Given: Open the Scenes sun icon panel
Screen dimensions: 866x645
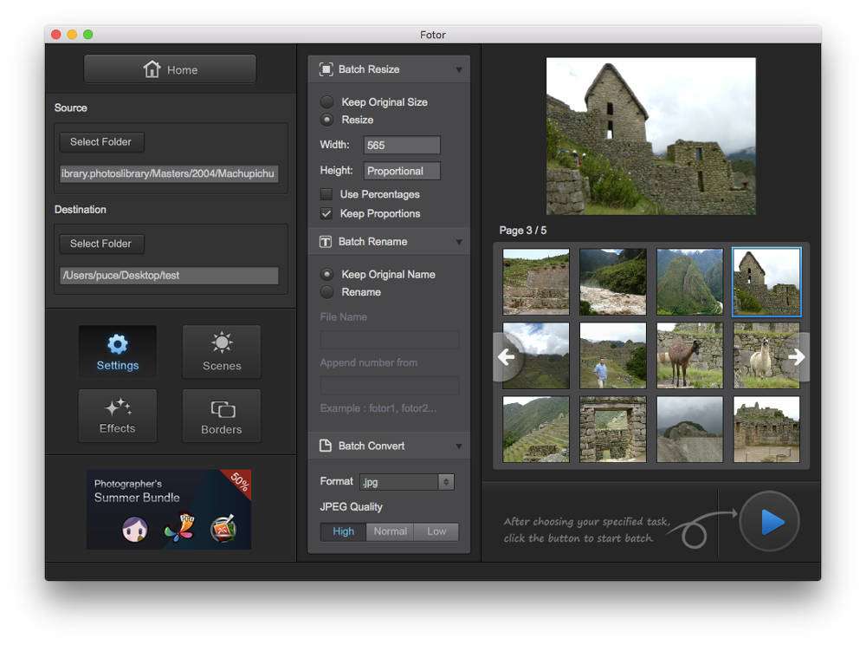Looking at the screenshot, I should click(222, 352).
